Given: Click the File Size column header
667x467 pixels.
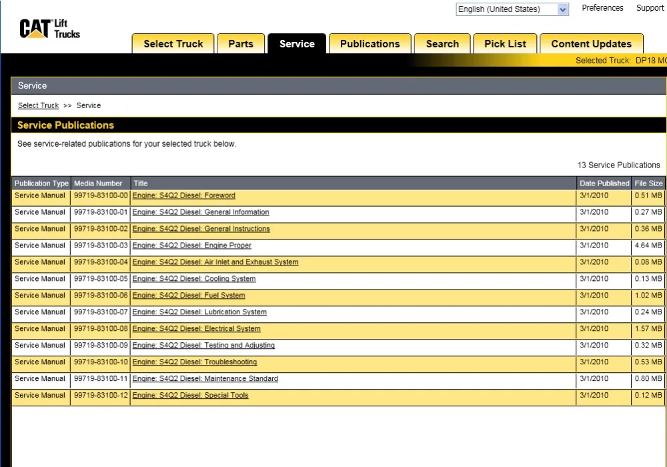Looking at the screenshot, I should pos(649,183).
